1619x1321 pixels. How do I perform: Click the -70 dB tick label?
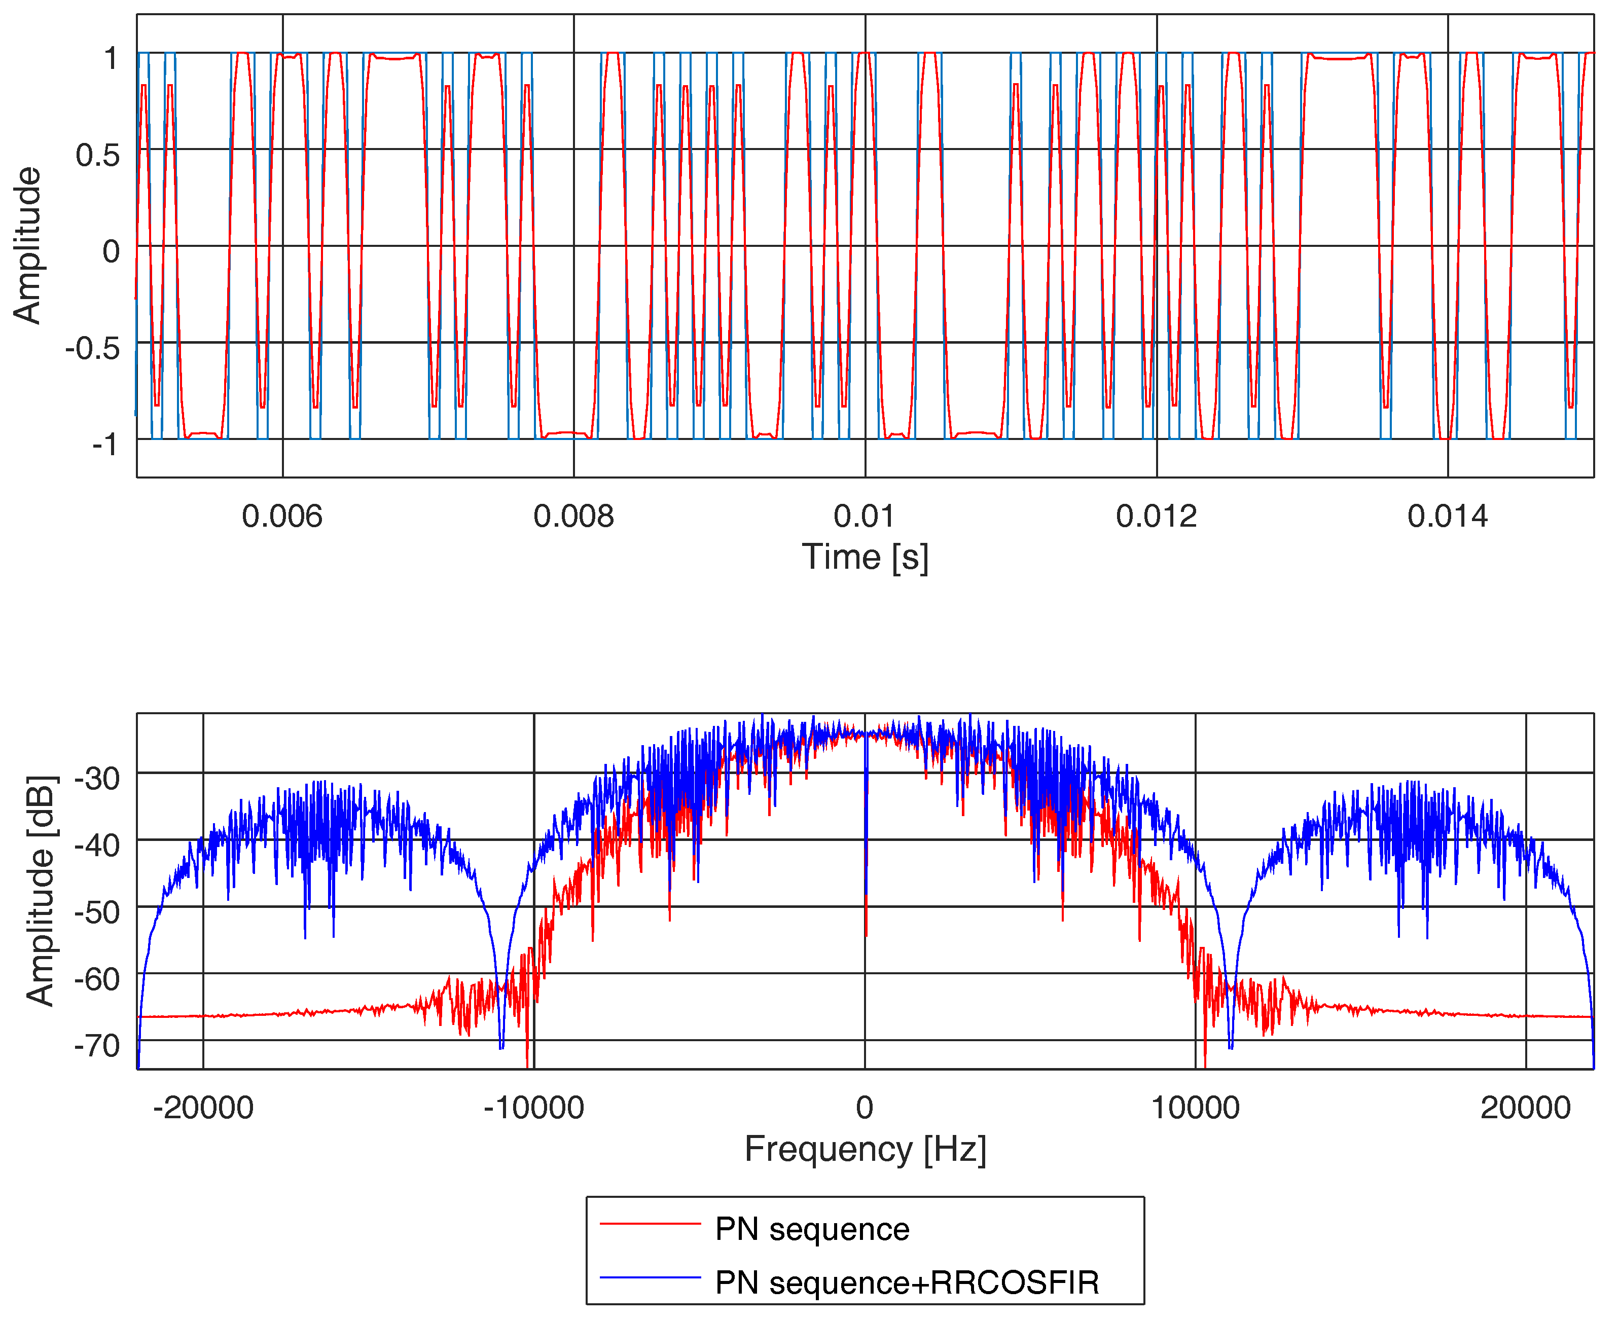(x=97, y=1046)
